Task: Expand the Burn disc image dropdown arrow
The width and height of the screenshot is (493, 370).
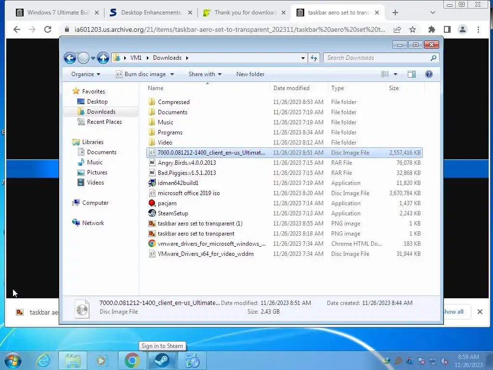Action: 172,74
